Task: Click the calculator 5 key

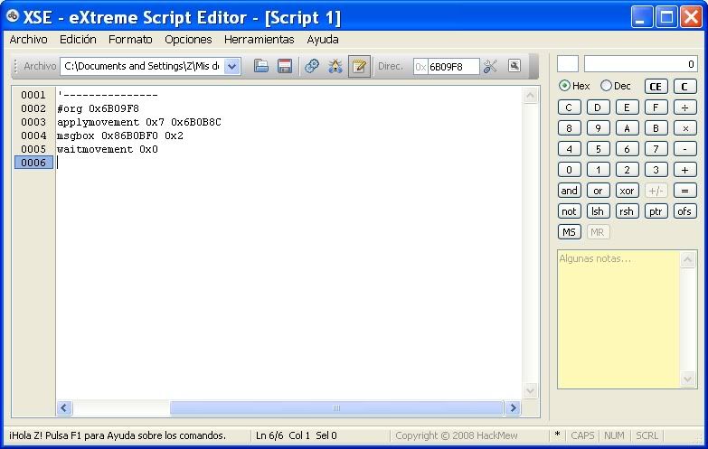Action: coord(598,149)
